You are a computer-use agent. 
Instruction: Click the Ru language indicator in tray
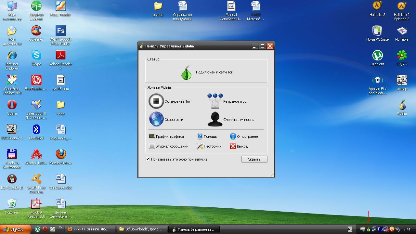(x=380, y=229)
